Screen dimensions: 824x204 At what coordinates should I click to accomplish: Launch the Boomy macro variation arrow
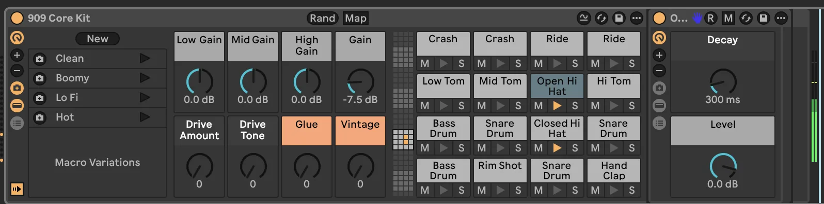click(x=145, y=78)
